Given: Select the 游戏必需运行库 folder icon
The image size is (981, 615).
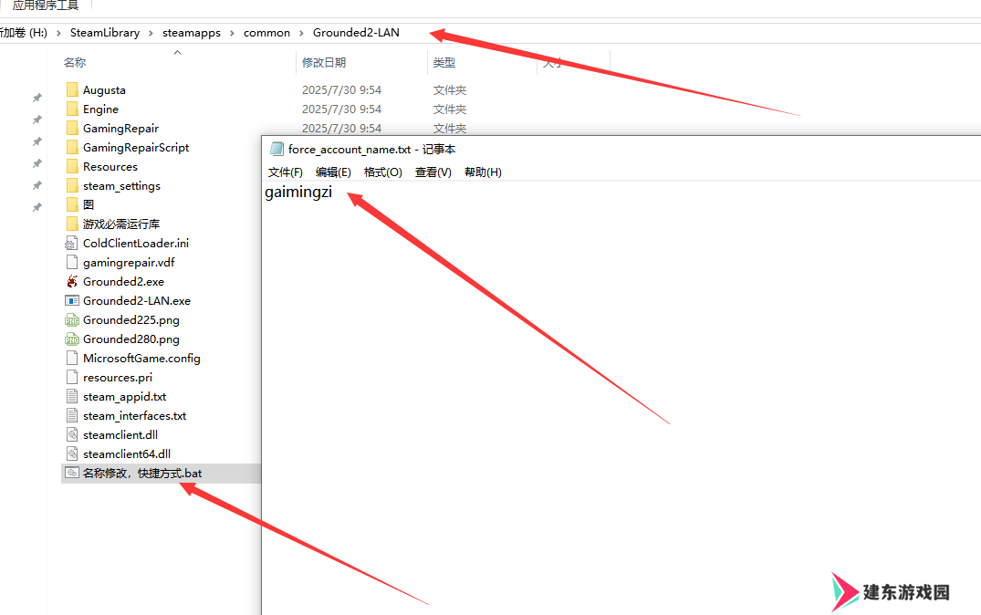Looking at the screenshot, I should (x=72, y=224).
